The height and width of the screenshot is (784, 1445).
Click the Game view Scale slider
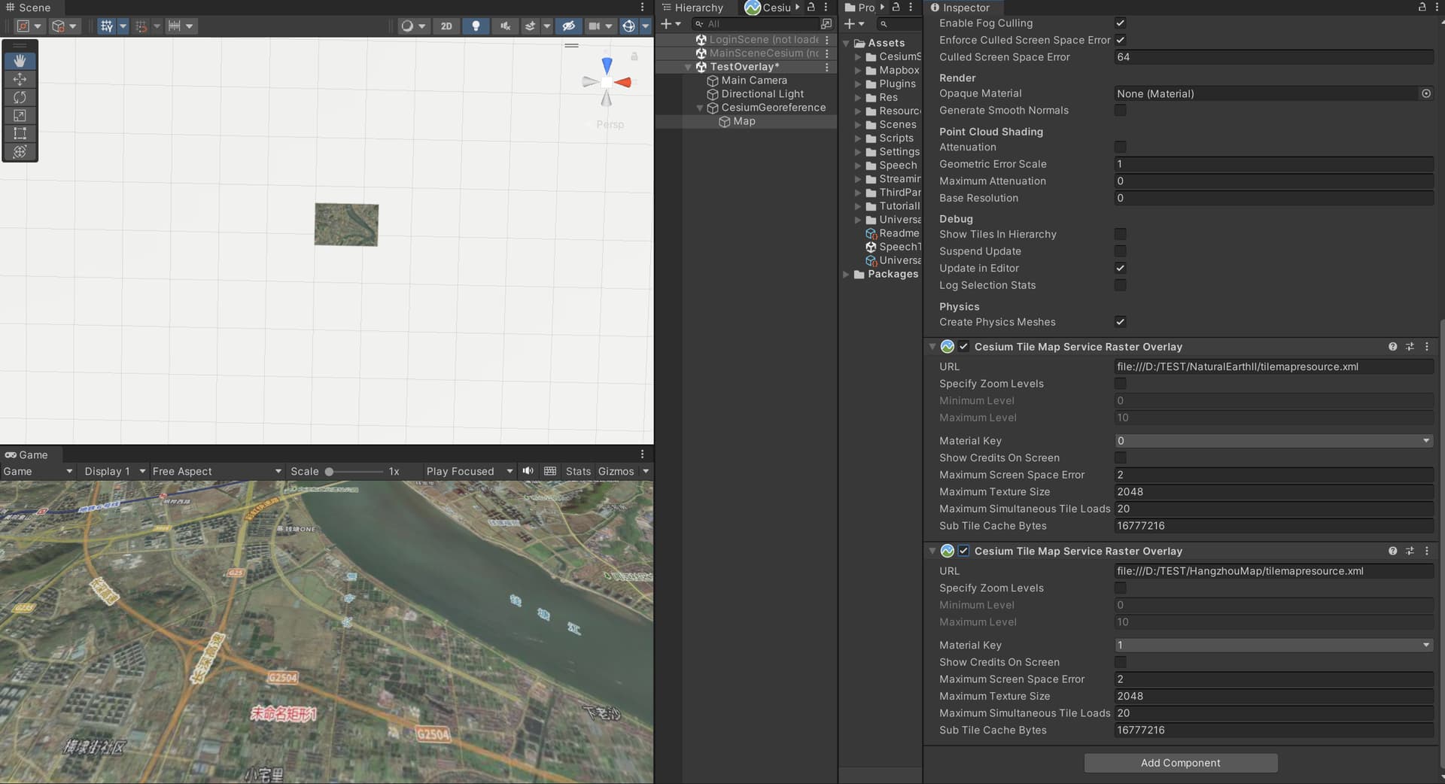coord(354,471)
